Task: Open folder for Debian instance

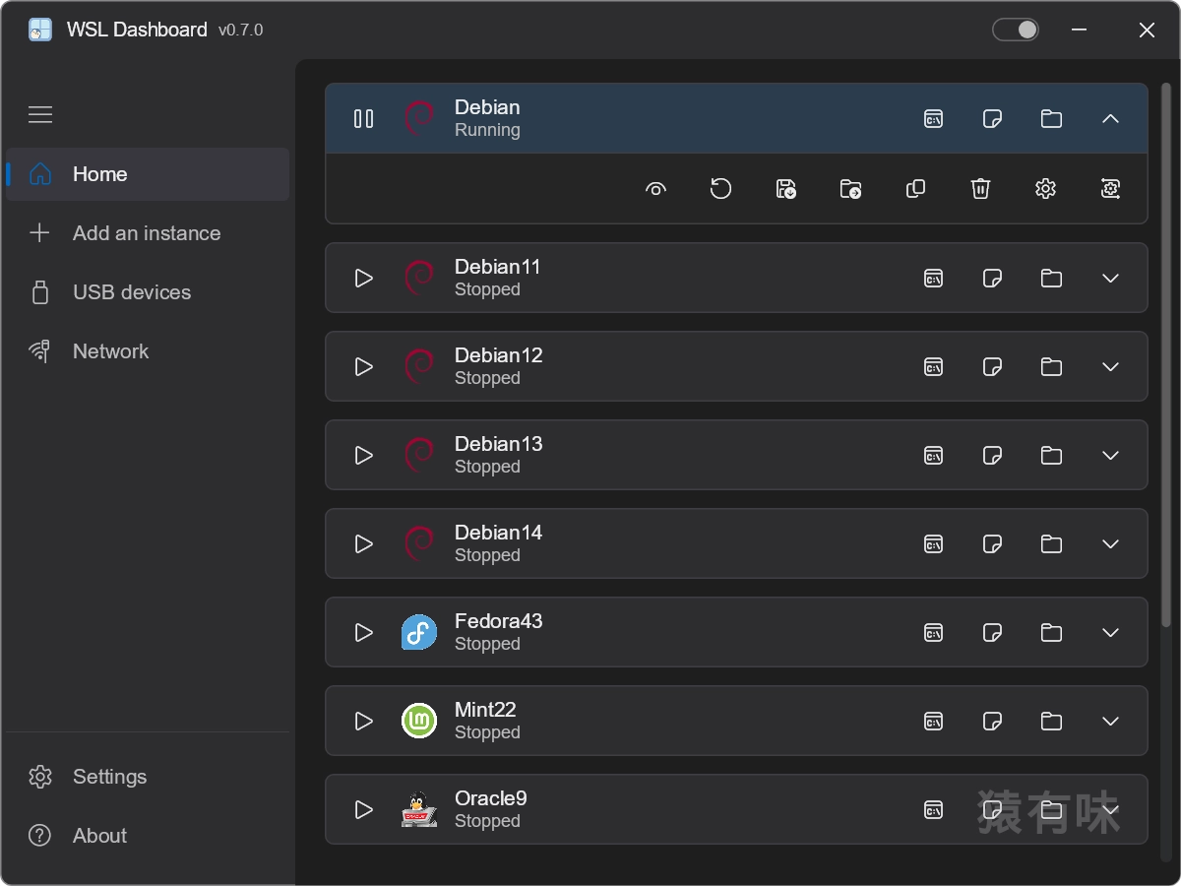Action: tap(1051, 119)
